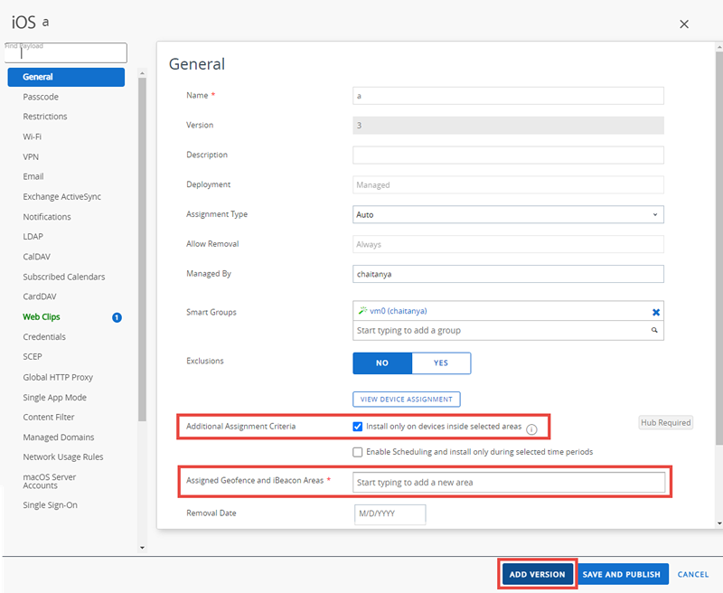Click the vm0 (chaitanya) group link
This screenshot has height=593, width=723.
(399, 311)
